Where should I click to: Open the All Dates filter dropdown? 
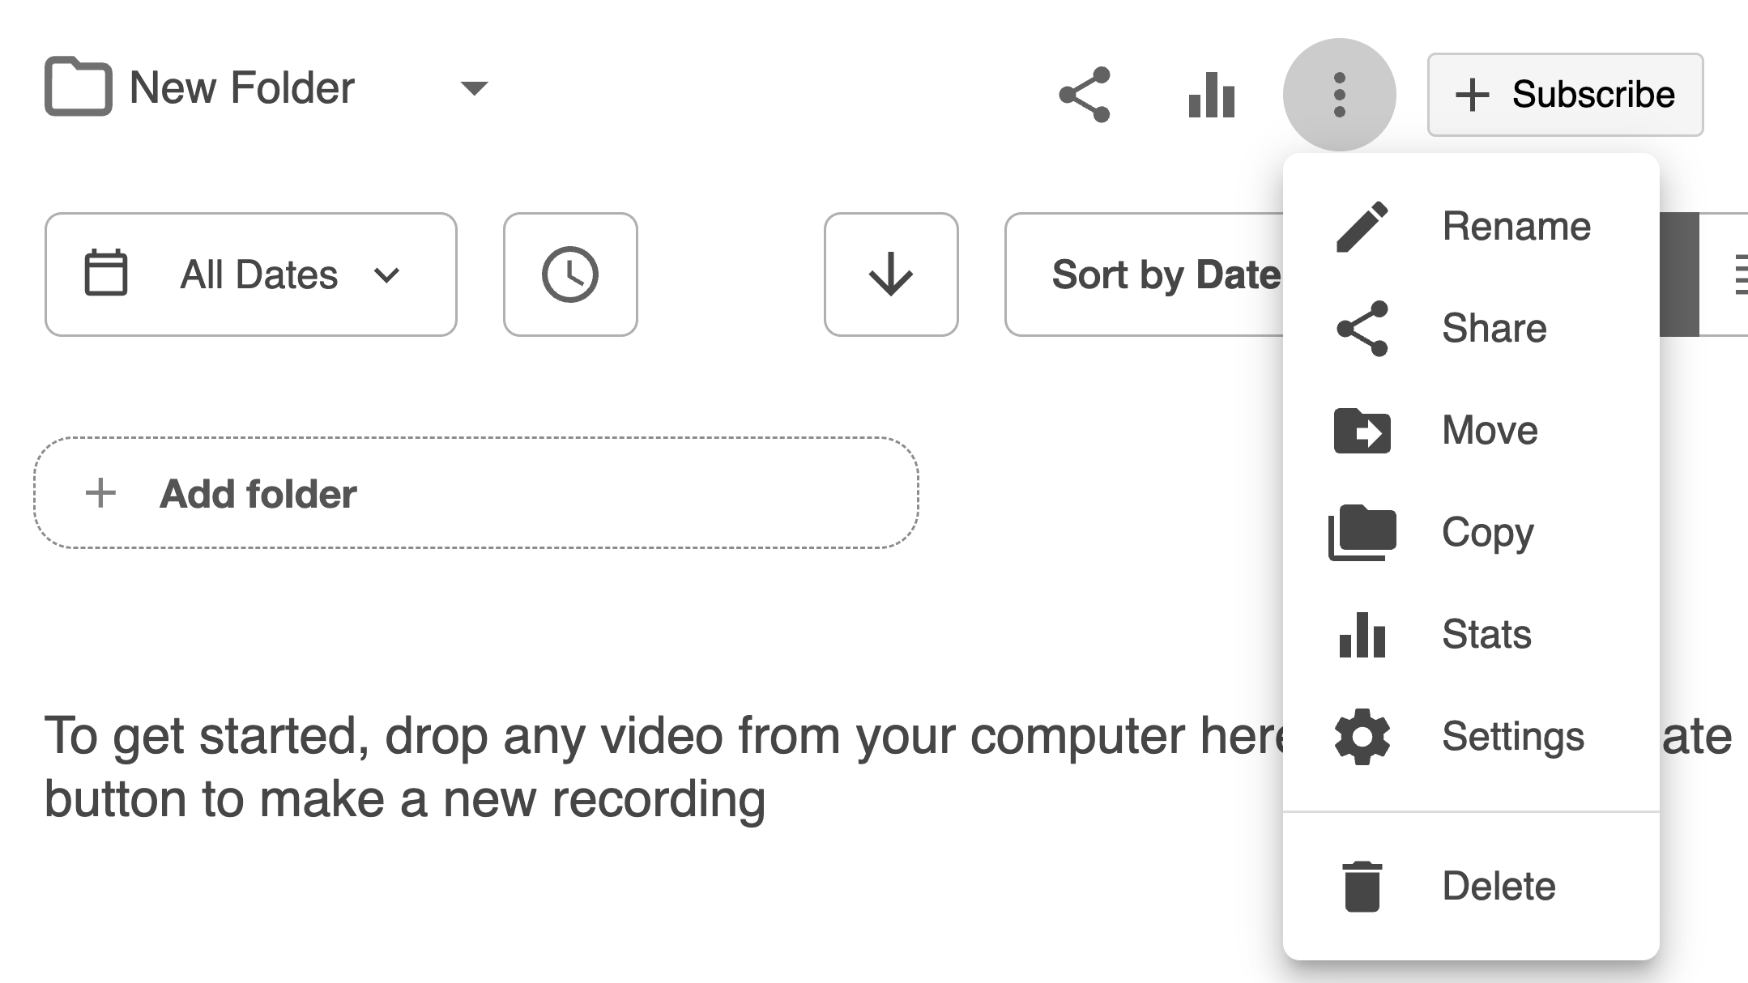251,274
